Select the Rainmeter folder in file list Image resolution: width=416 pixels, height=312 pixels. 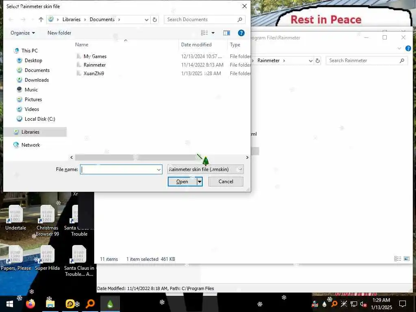point(94,65)
